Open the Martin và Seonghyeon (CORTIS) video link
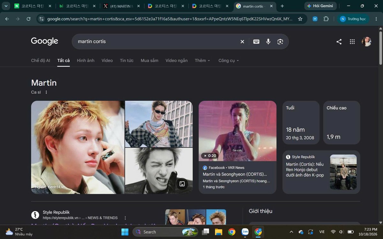This screenshot has width=383, height=239. pos(235,174)
